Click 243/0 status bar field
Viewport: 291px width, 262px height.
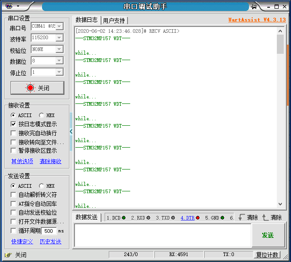tap(131, 255)
